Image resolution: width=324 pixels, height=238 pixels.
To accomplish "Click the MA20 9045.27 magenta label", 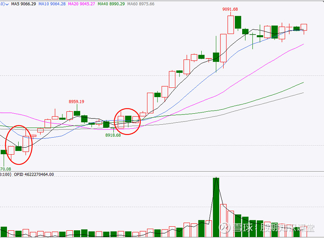I will click(x=82, y=4).
